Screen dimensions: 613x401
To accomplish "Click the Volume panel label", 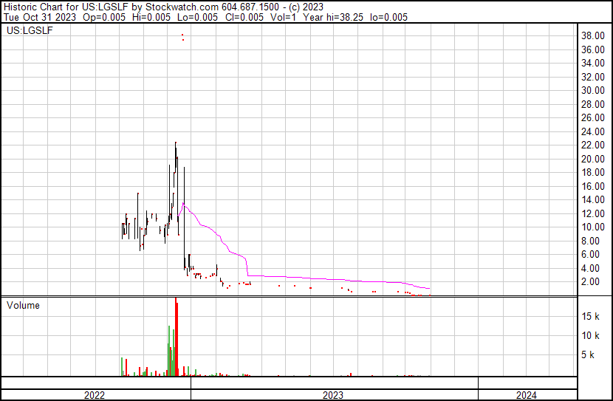I will [x=23, y=305].
